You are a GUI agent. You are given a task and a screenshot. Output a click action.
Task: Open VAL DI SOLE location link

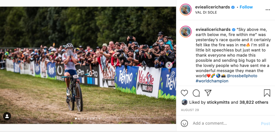pos(206,12)
